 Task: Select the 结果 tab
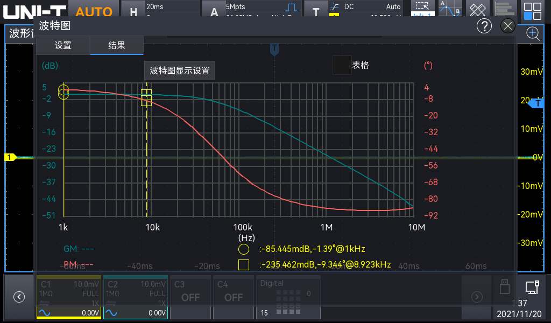(117, 46)
